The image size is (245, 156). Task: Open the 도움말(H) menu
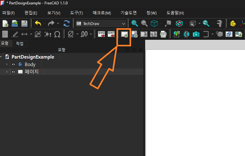coord(175,13)
